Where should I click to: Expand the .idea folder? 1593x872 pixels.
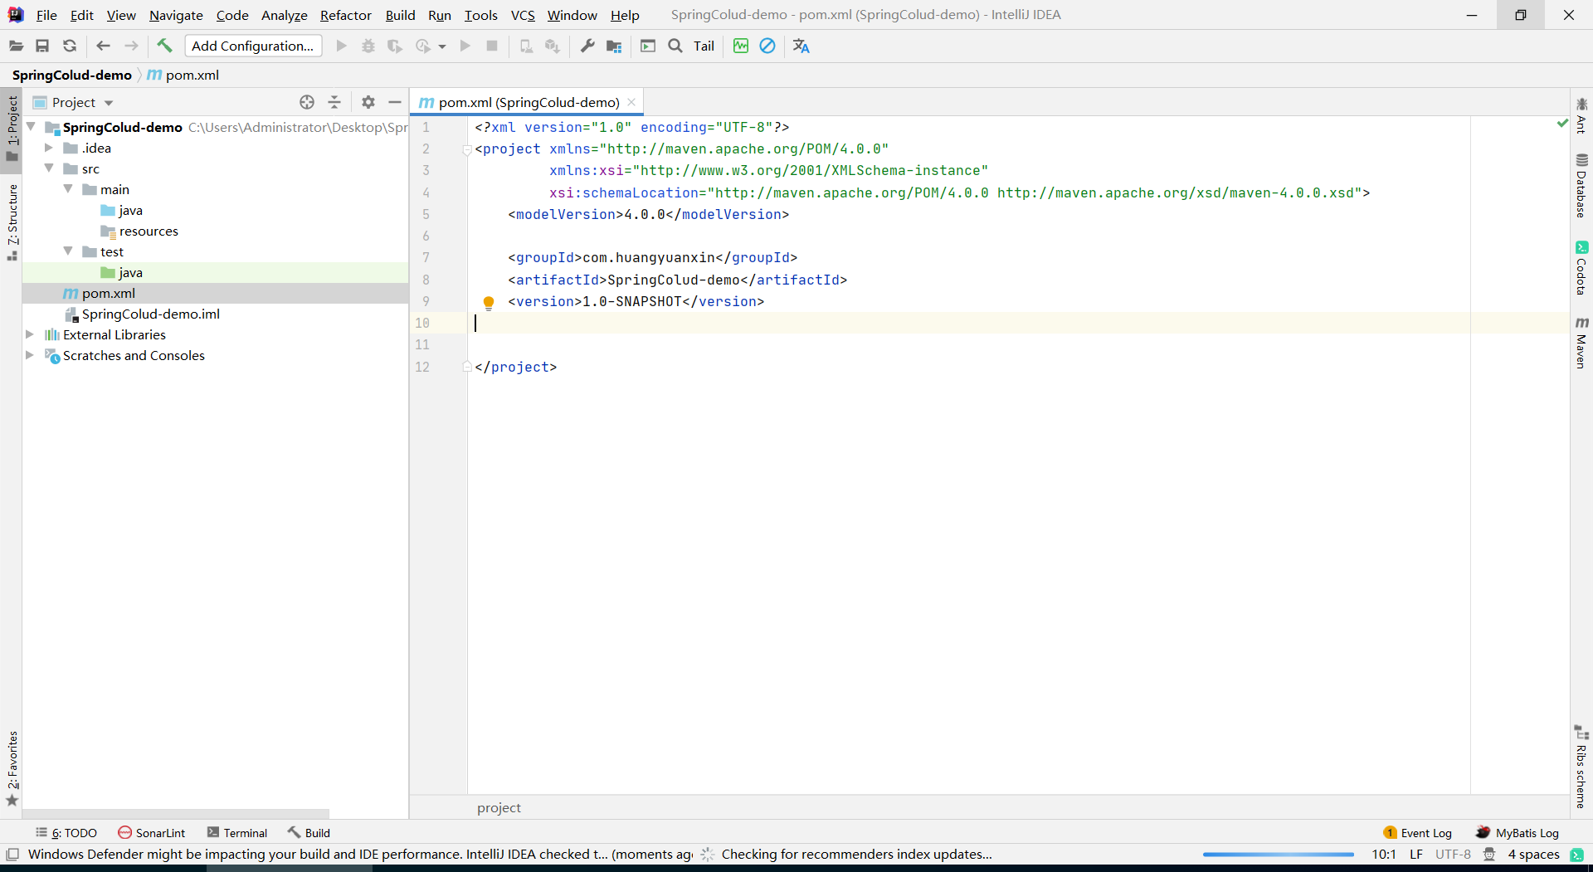click(x=49, y=148)
